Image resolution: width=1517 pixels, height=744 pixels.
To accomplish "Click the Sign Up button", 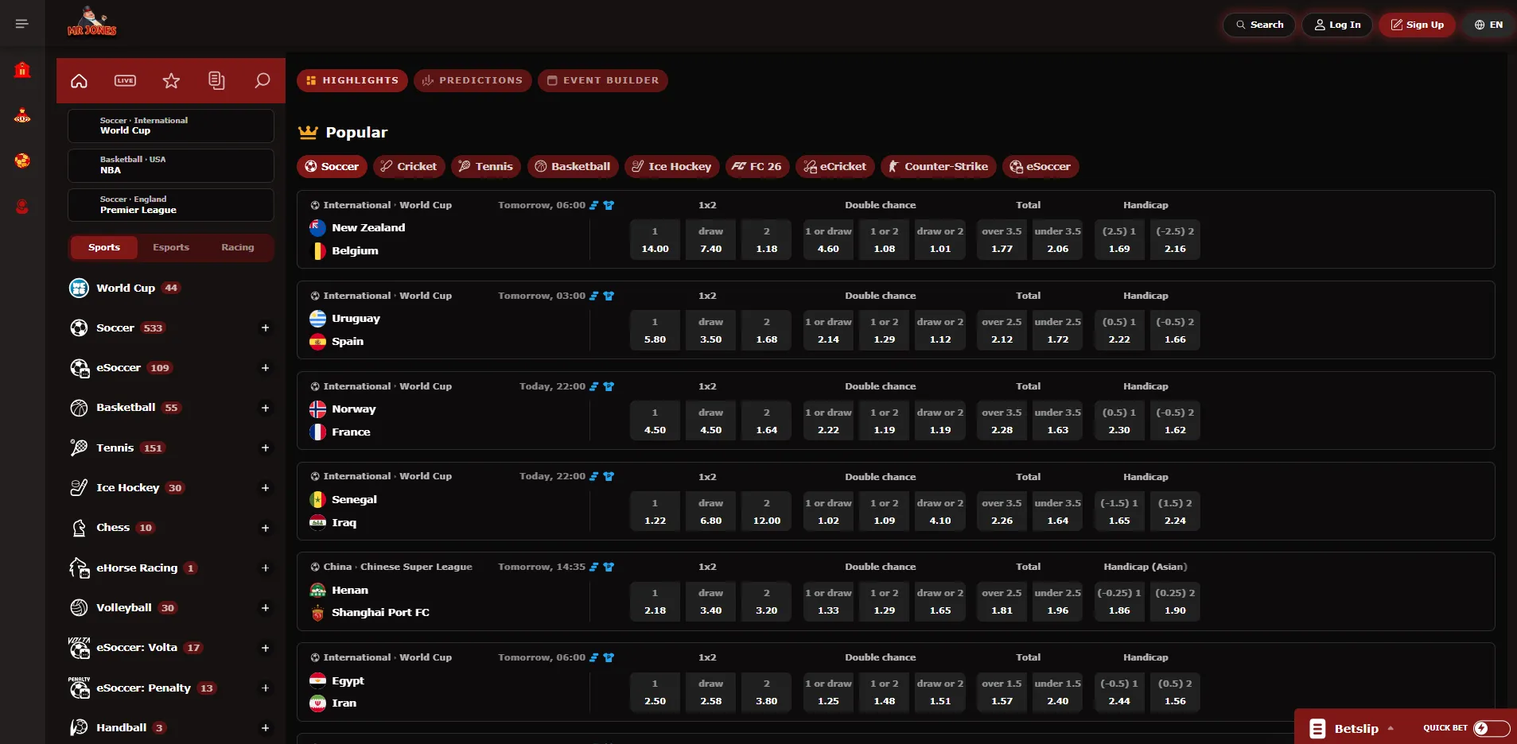I will point(1417,25).
